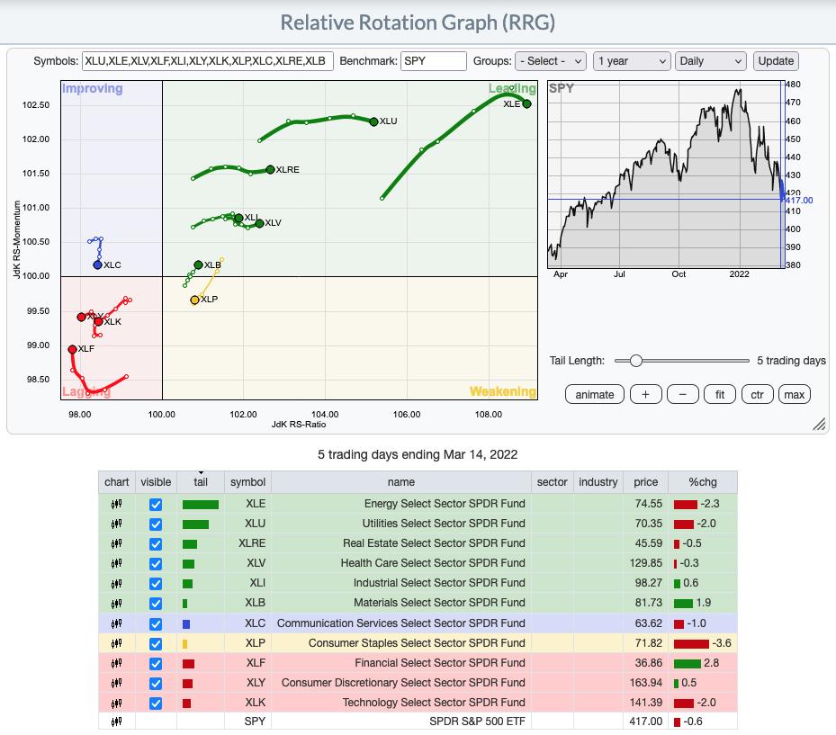Image resolution: width=836 pixels, height=735 pixels.
Task: Select the XLC blue tail marker
Action: 186,623
